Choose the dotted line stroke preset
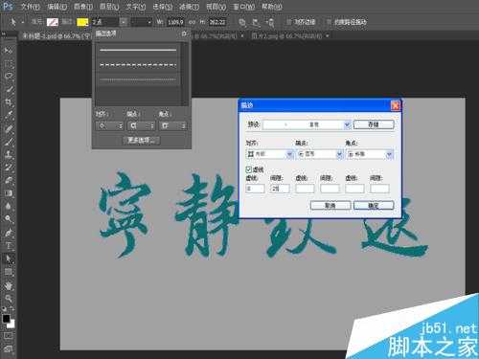479x359 pixels. (138, 79)
